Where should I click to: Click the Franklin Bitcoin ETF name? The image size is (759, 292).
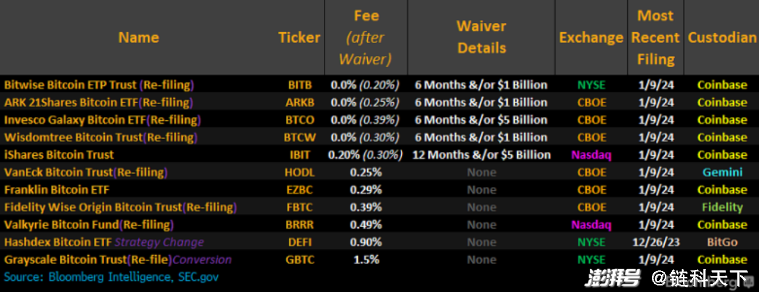tap(57, 190)
